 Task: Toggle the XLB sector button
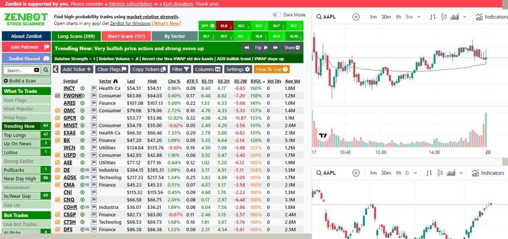coord(225,26)
